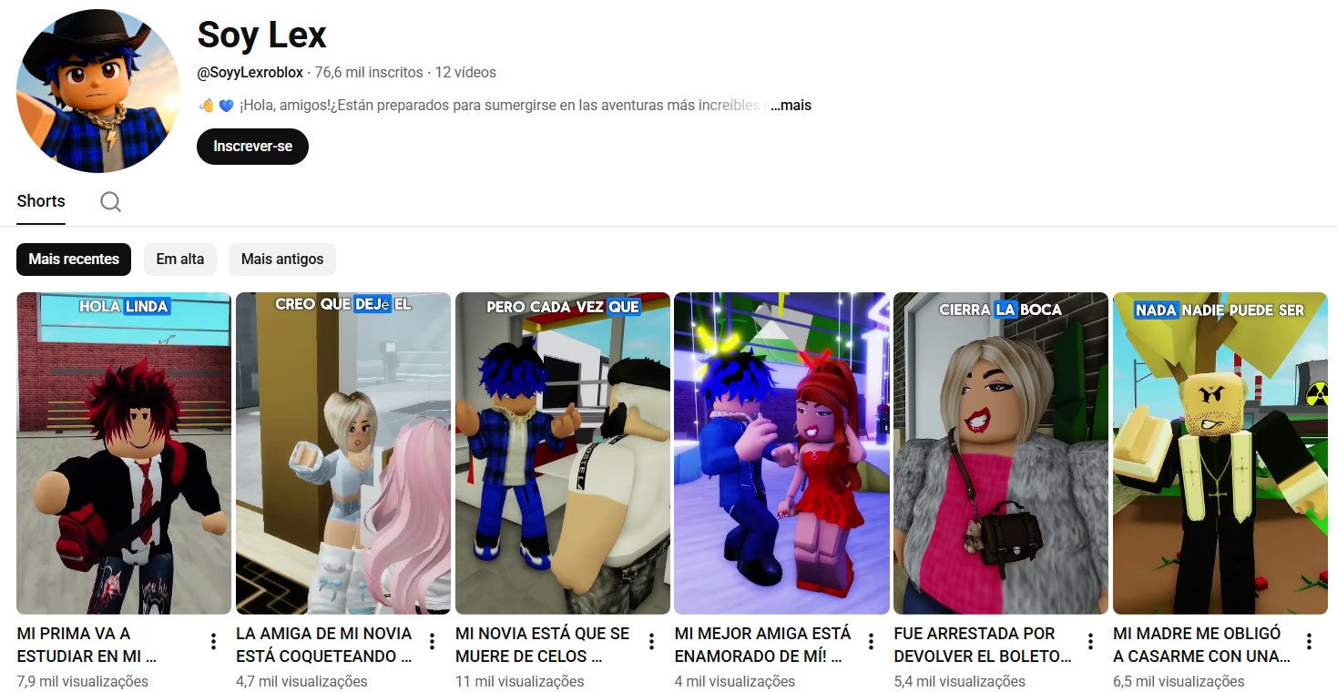
Task: Open options menu on MI PRIMA video
Action: click(211, 641)
